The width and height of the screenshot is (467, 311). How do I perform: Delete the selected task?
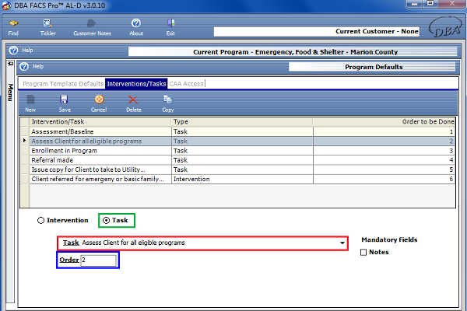point(133,103)
